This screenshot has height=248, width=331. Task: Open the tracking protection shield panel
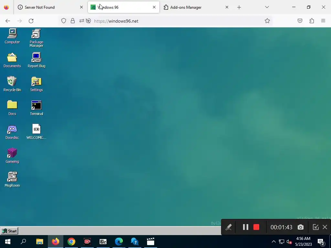[64, 21]
